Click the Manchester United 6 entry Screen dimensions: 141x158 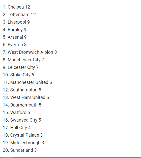(27, 82)
